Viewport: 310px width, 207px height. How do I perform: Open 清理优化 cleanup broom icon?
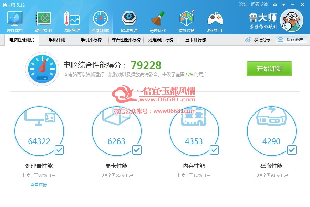pos(157,18)
